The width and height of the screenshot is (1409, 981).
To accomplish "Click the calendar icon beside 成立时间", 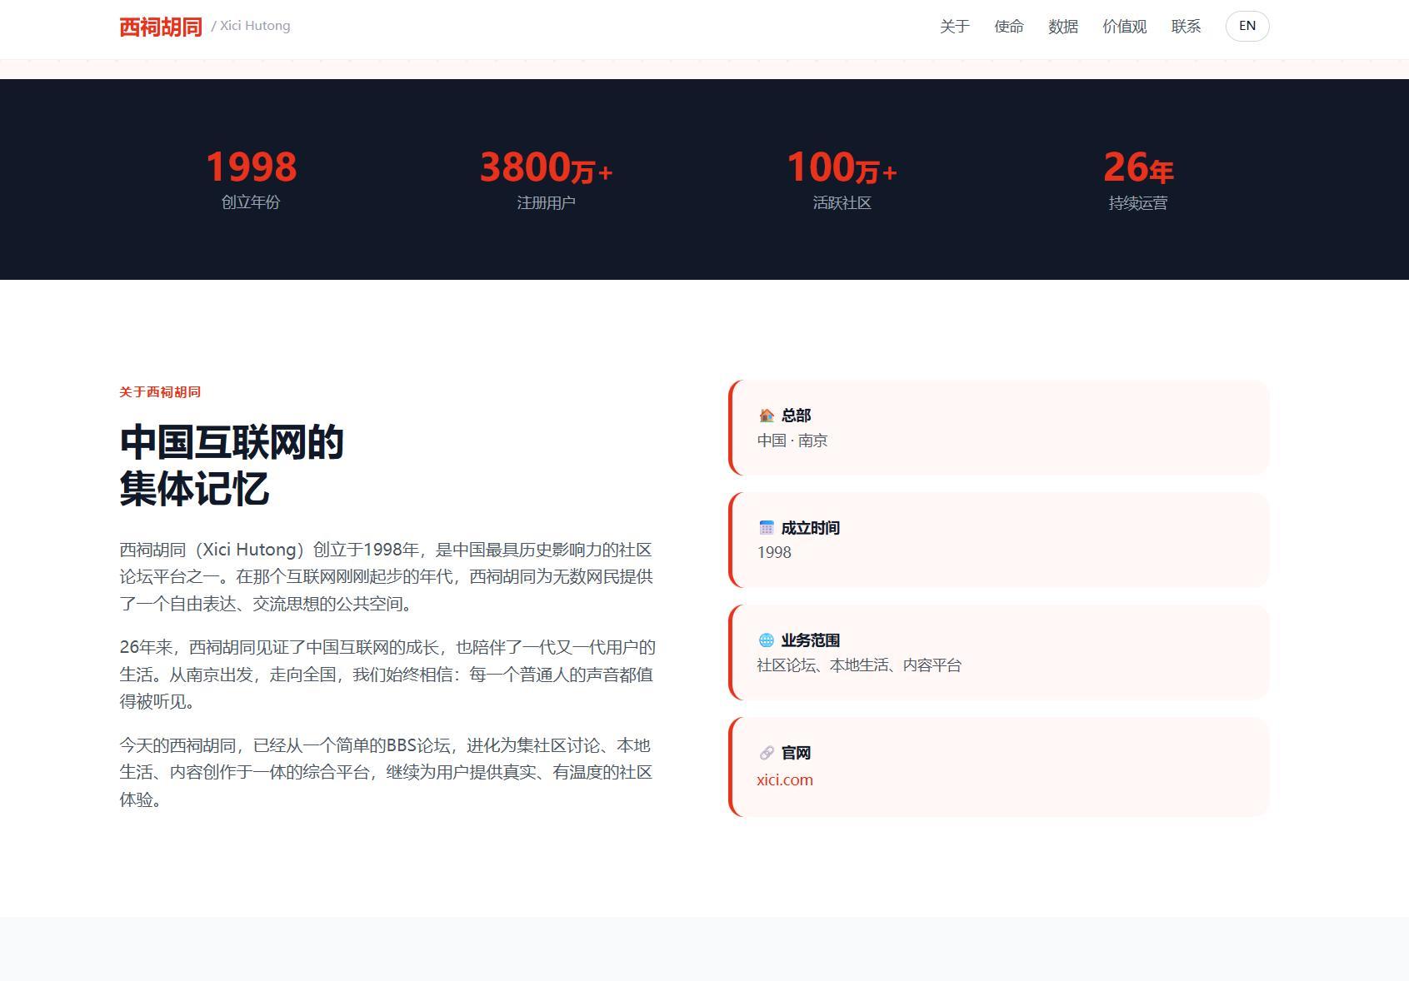I will click(767, 527).
